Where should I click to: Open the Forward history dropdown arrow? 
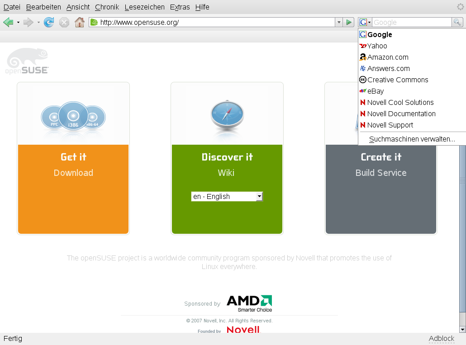coord(38,22)
